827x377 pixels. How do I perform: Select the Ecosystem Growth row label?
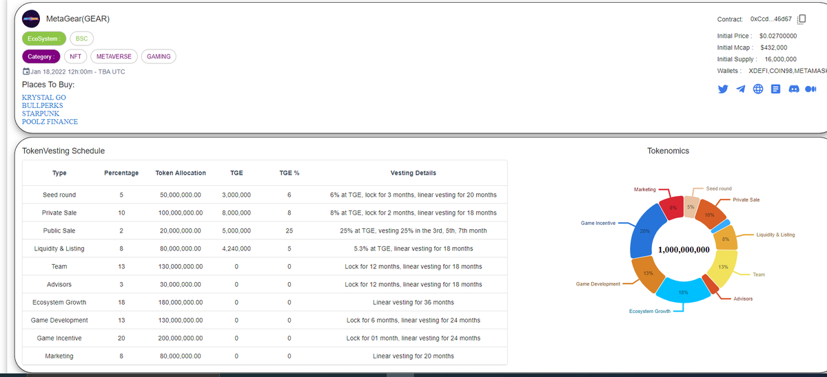point(59,302)
